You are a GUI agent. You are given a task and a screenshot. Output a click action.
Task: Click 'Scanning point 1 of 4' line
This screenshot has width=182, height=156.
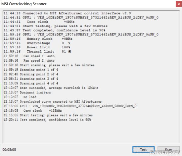point(31,70)
